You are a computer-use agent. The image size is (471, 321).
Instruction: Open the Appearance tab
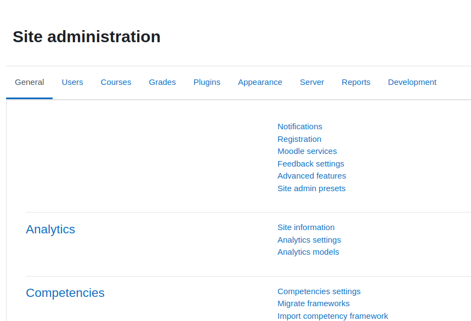click(260, 82)
